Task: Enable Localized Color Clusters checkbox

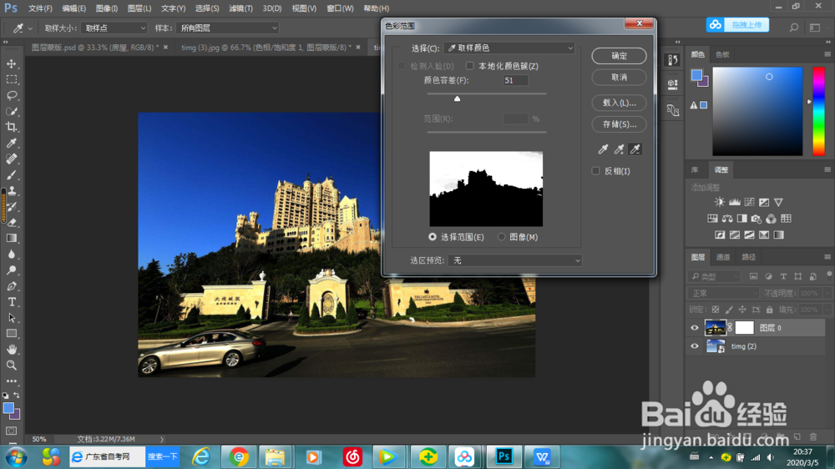Action: pos(469,66)
